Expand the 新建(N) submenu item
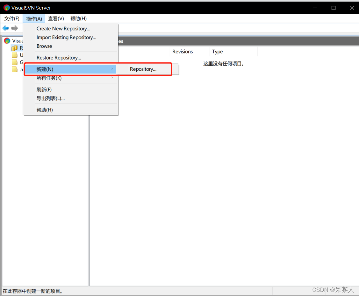Image resolution: width=359 pixels, height=296 pixels. 70,69
